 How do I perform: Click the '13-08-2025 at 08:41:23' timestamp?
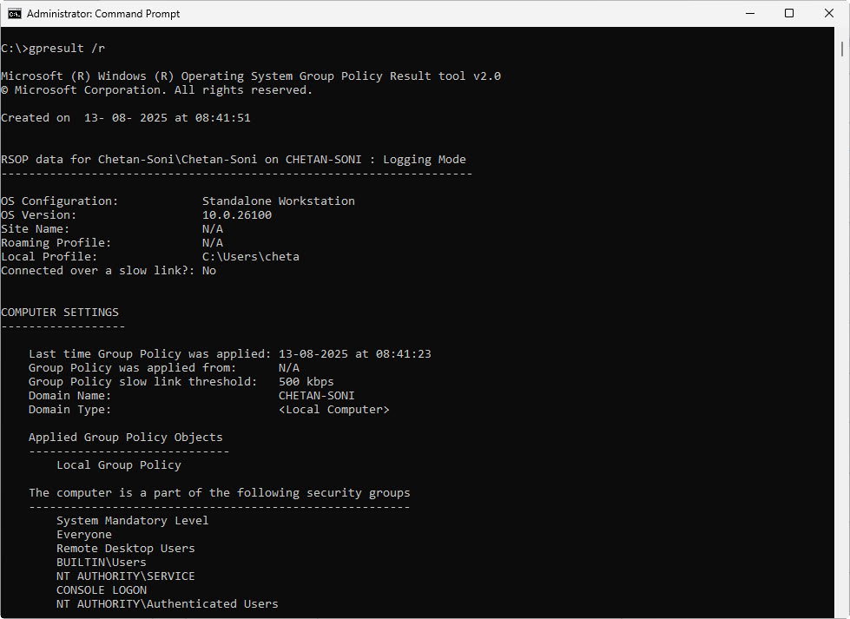point(355,354)
